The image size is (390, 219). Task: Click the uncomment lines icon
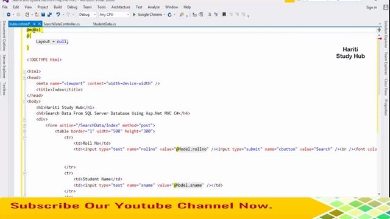[x=216, y=15]
